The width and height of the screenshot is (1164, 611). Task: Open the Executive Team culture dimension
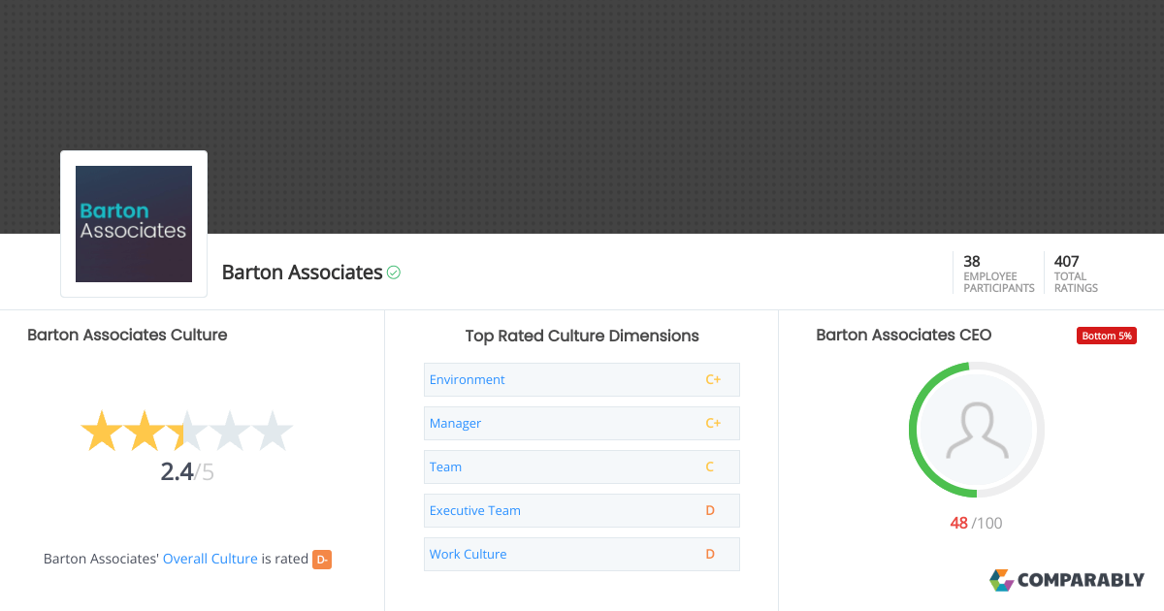[x=582, y=510]
